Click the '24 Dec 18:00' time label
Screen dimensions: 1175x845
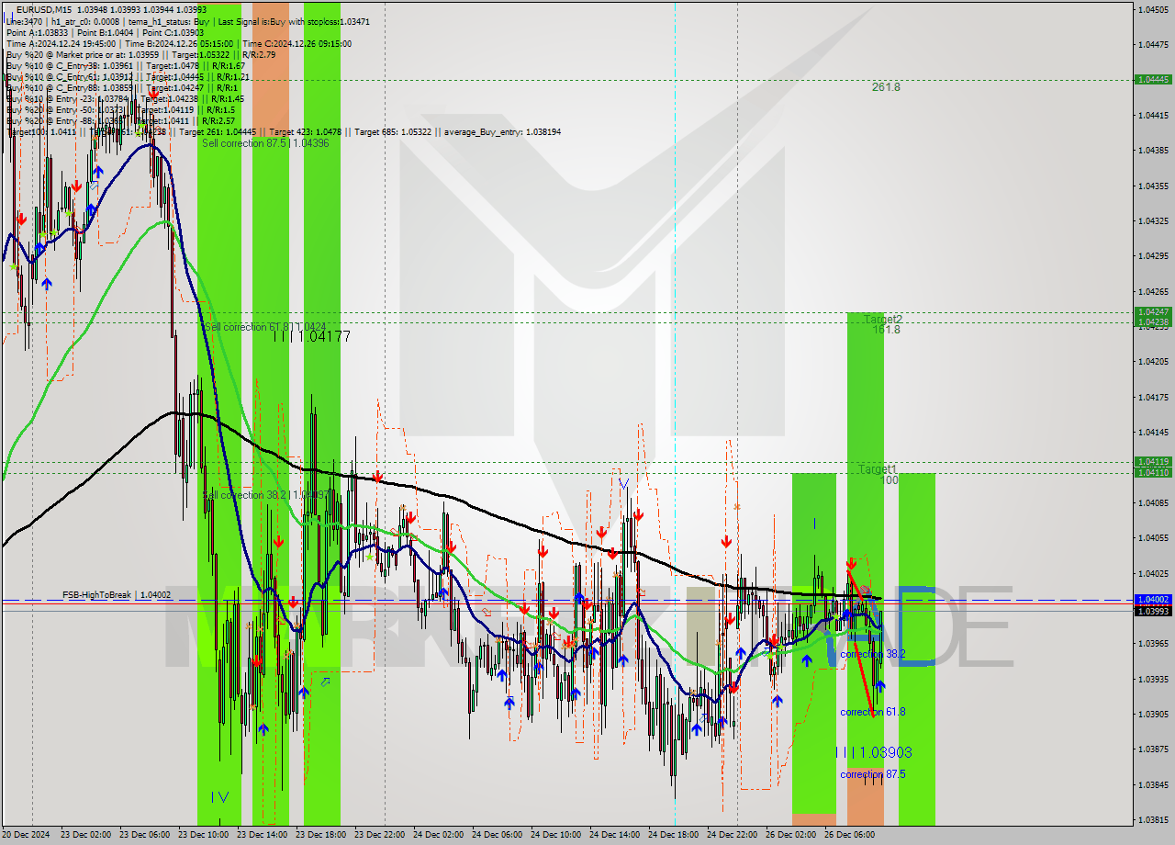point(673,835)
